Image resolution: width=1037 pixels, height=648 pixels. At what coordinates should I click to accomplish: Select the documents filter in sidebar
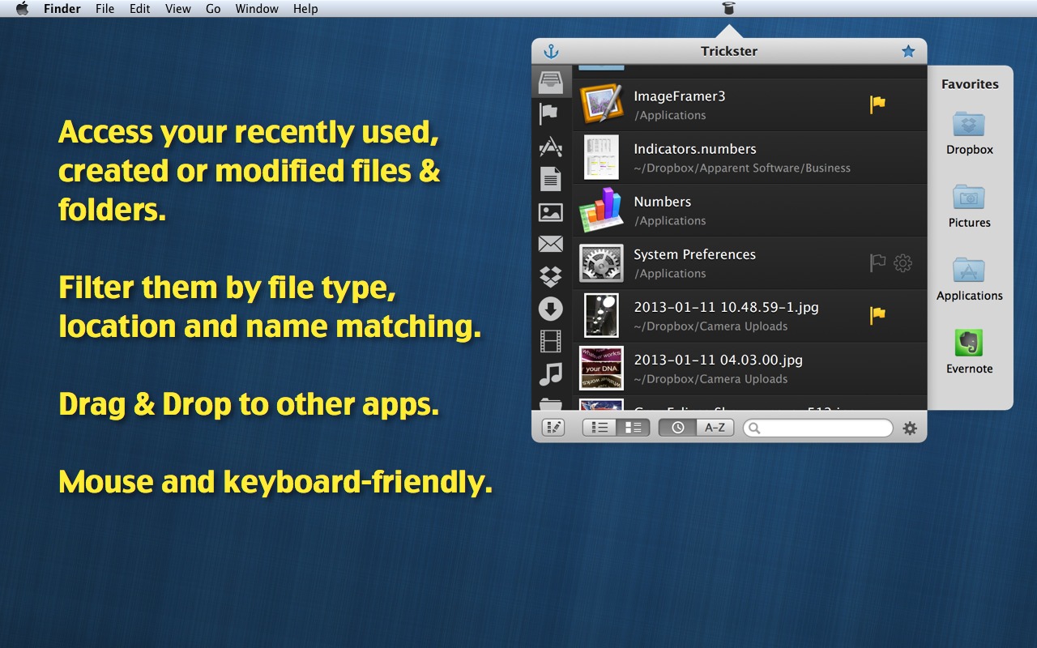click(x=551, y=179)
